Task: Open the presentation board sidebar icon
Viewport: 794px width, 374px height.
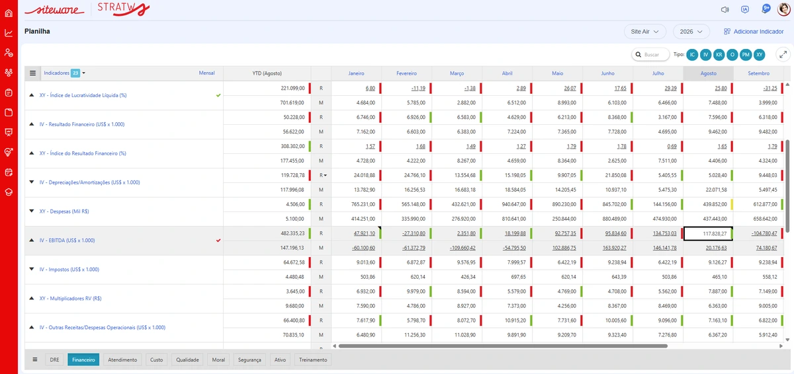Action: coord(9,132)
